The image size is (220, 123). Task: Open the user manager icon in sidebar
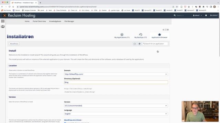3,27
